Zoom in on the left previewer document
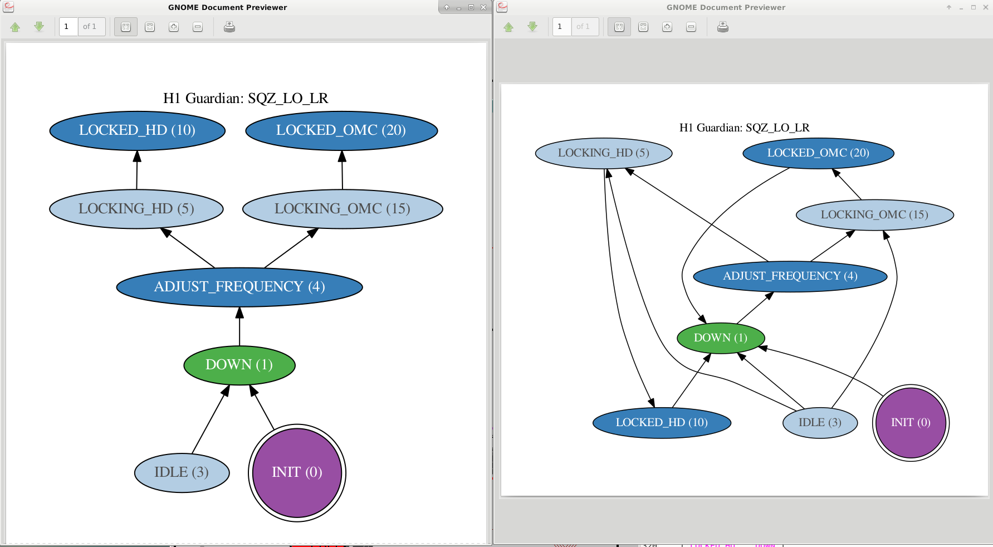The image size is (993, 547). point(174,27)
